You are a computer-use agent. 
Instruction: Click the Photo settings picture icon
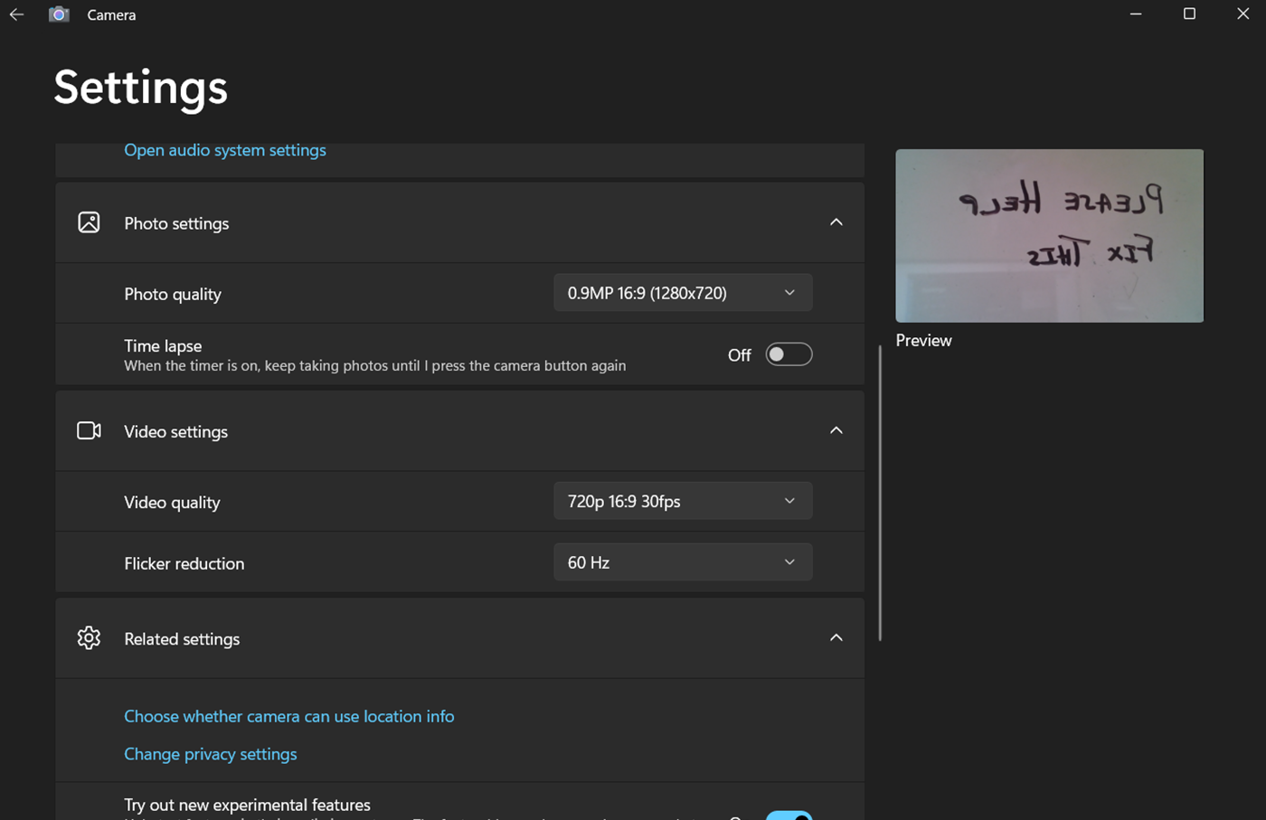[89, 222]
